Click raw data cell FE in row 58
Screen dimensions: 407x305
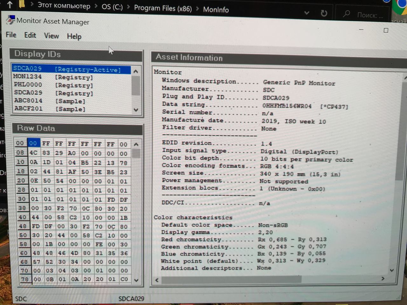[x=99, y=244]
